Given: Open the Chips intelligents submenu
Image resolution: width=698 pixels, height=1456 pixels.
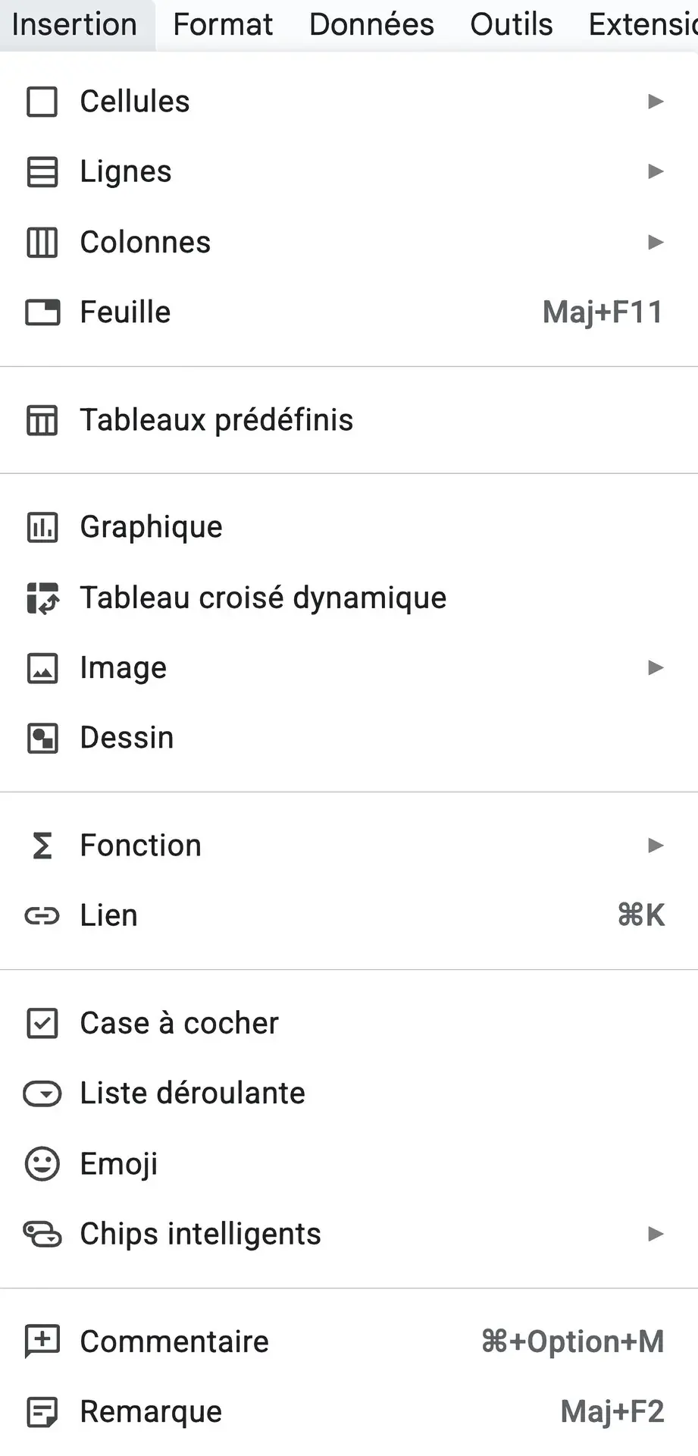Looking at the screenshot, I should pos(655,1235).
